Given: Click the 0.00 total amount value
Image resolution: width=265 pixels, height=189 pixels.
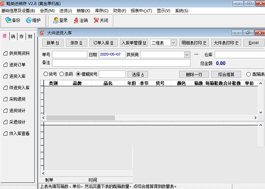Looking at the screenshot, I should (221, 63).
